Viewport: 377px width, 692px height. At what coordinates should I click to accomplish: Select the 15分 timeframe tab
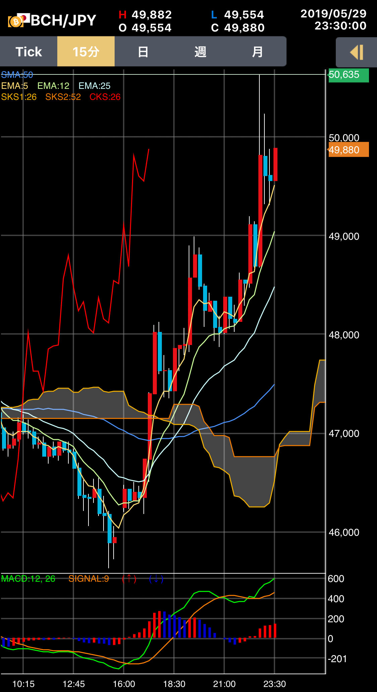(x=86, y=52)
